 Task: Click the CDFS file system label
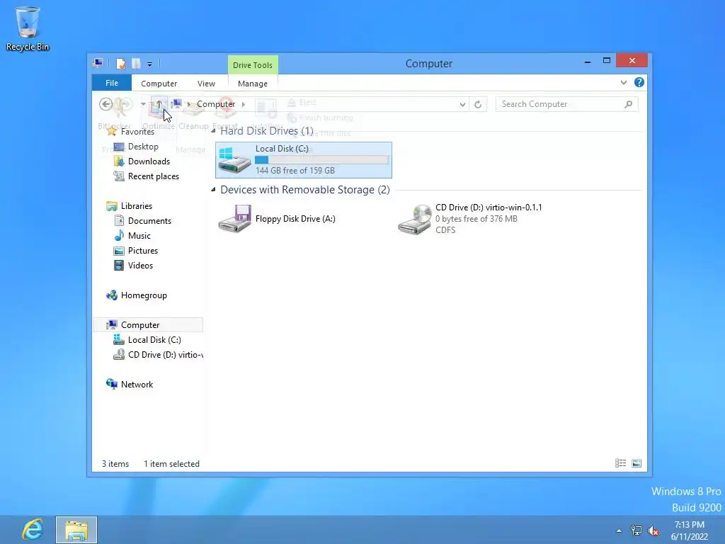[445, 230]
